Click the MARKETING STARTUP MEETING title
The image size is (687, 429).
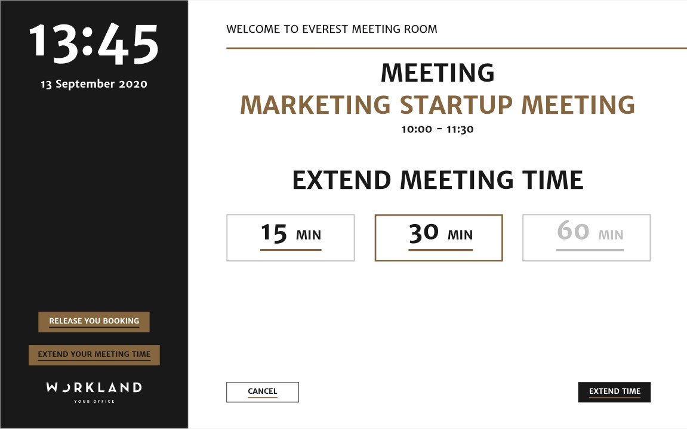[x=438, y=105]
